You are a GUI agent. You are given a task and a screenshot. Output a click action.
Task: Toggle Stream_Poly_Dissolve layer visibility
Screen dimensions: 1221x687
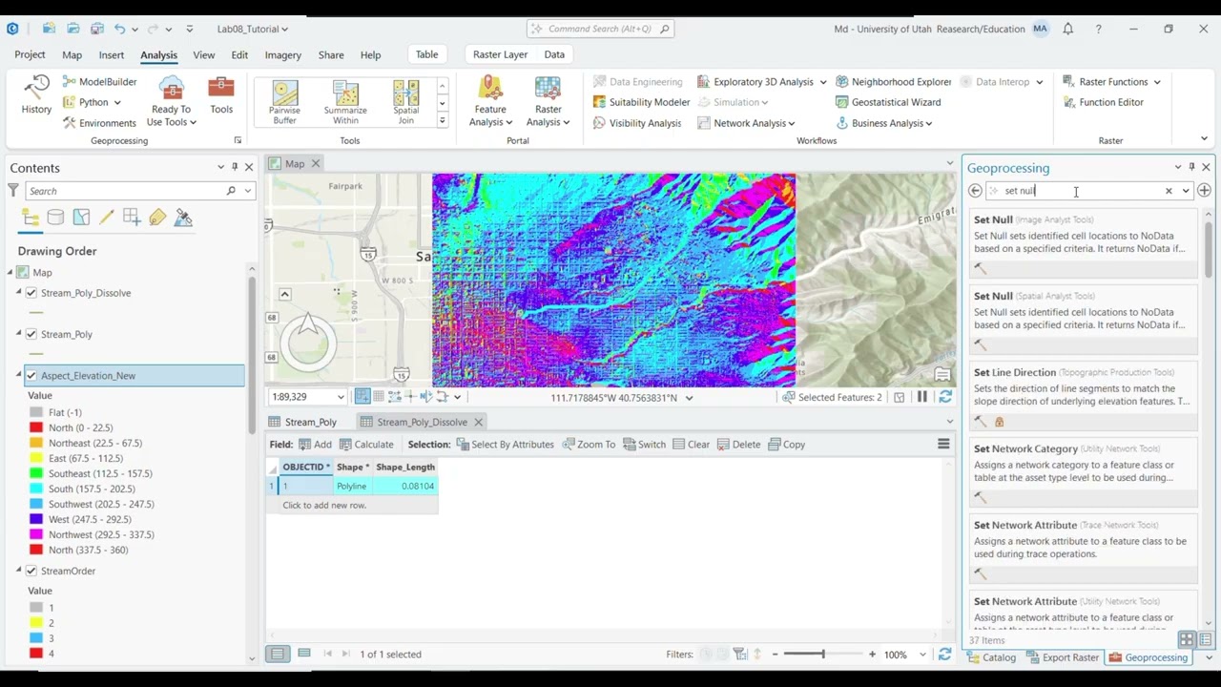pyautogui.click(x=31, y=293)
